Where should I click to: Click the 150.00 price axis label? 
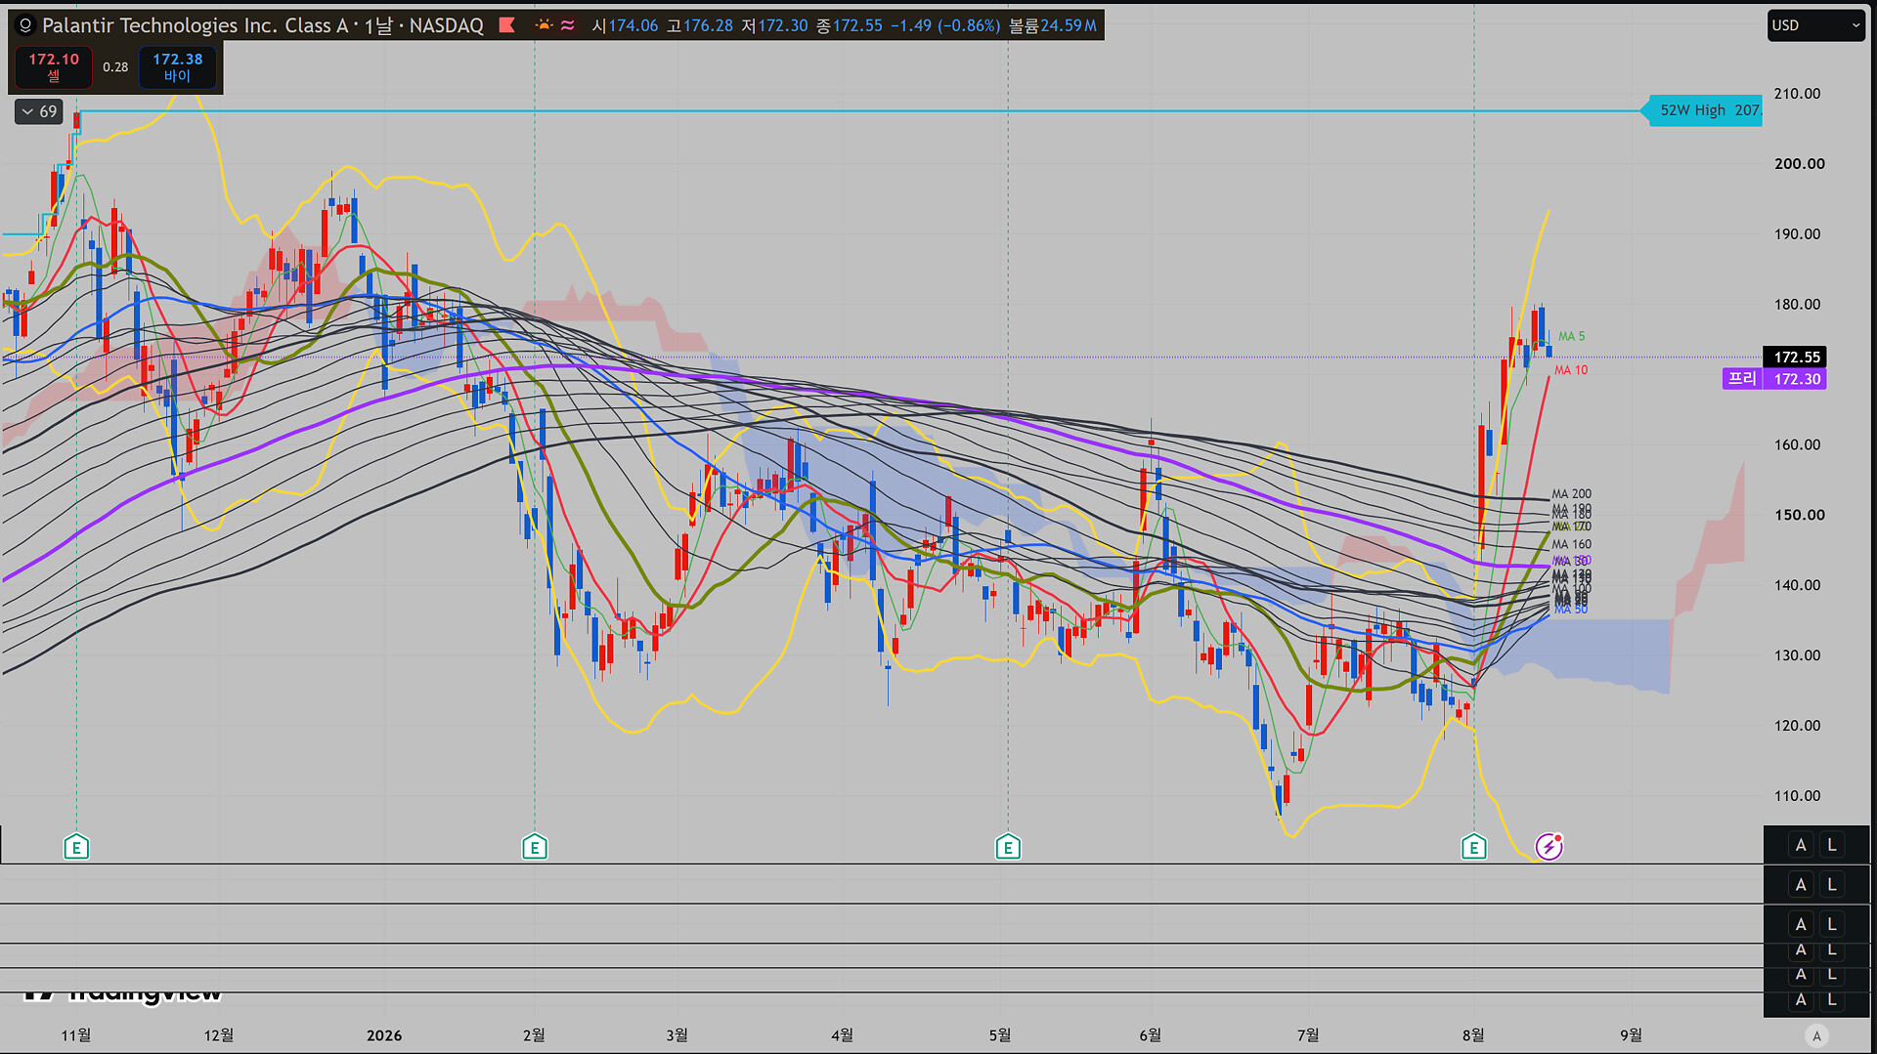point(1799,515)
